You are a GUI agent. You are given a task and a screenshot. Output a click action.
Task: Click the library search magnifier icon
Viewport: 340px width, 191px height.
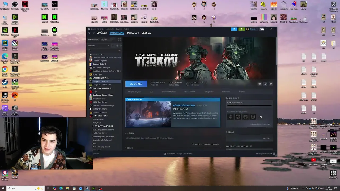coord(89,50)
